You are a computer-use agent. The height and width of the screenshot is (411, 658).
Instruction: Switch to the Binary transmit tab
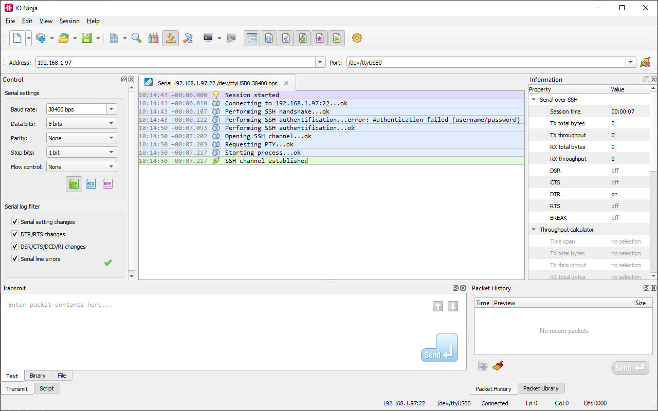38,376
